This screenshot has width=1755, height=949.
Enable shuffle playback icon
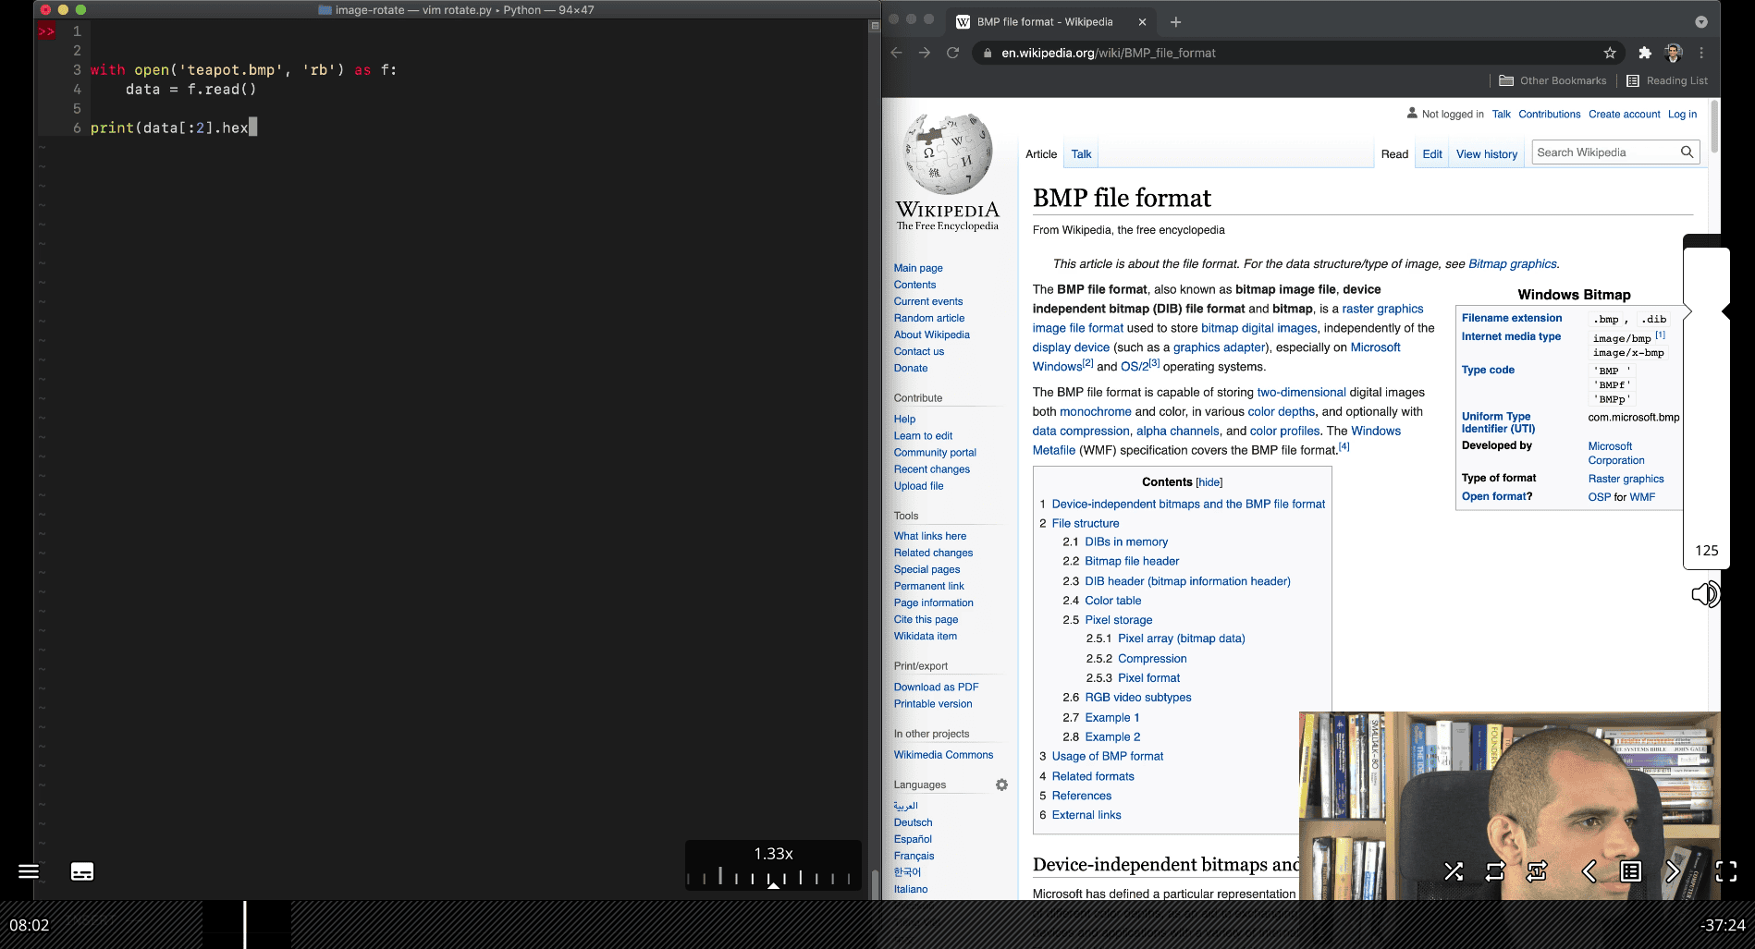click(1454, 871)
